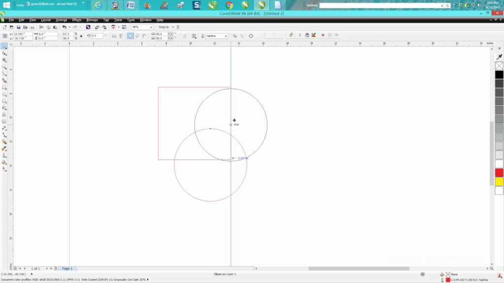Select the Rectangle tool
This screenshot has height=283, width=504.
tap(4, 87)
